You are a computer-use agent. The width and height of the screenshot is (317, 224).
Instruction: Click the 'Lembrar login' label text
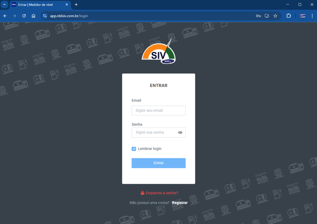[x=150, y=149]
